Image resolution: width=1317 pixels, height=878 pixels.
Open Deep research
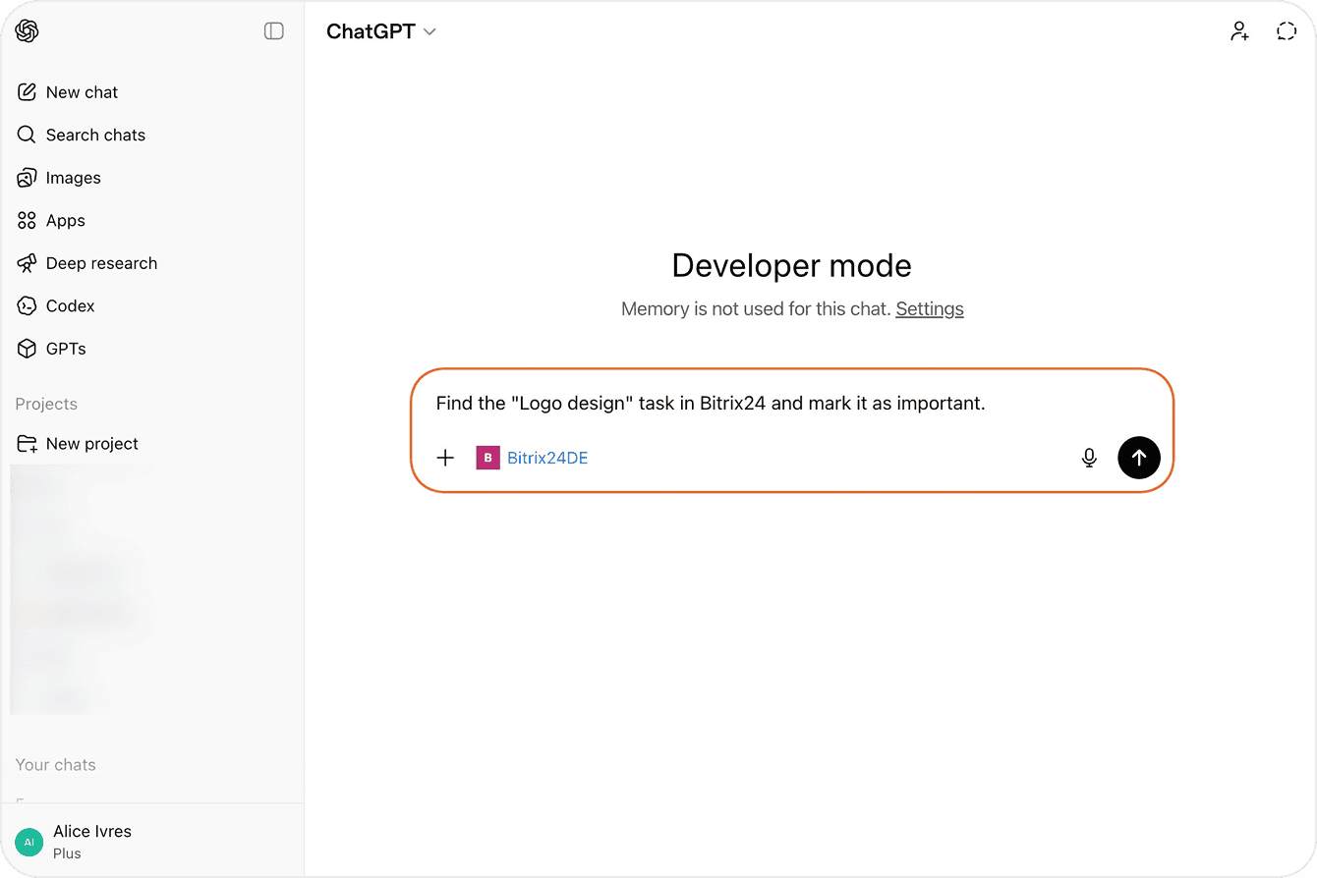coord(101,263)
